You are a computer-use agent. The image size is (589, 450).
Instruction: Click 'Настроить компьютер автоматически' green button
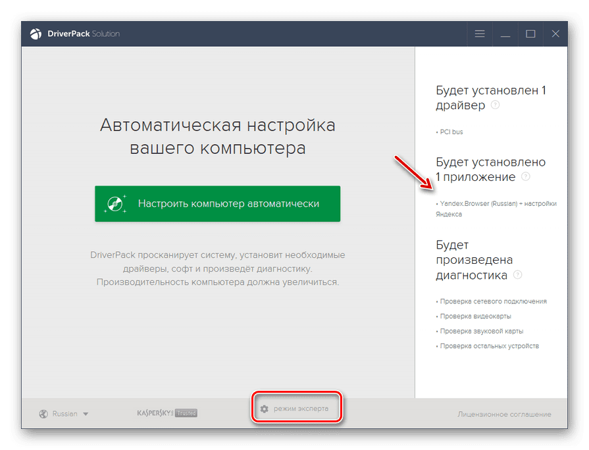click(217, 203)
